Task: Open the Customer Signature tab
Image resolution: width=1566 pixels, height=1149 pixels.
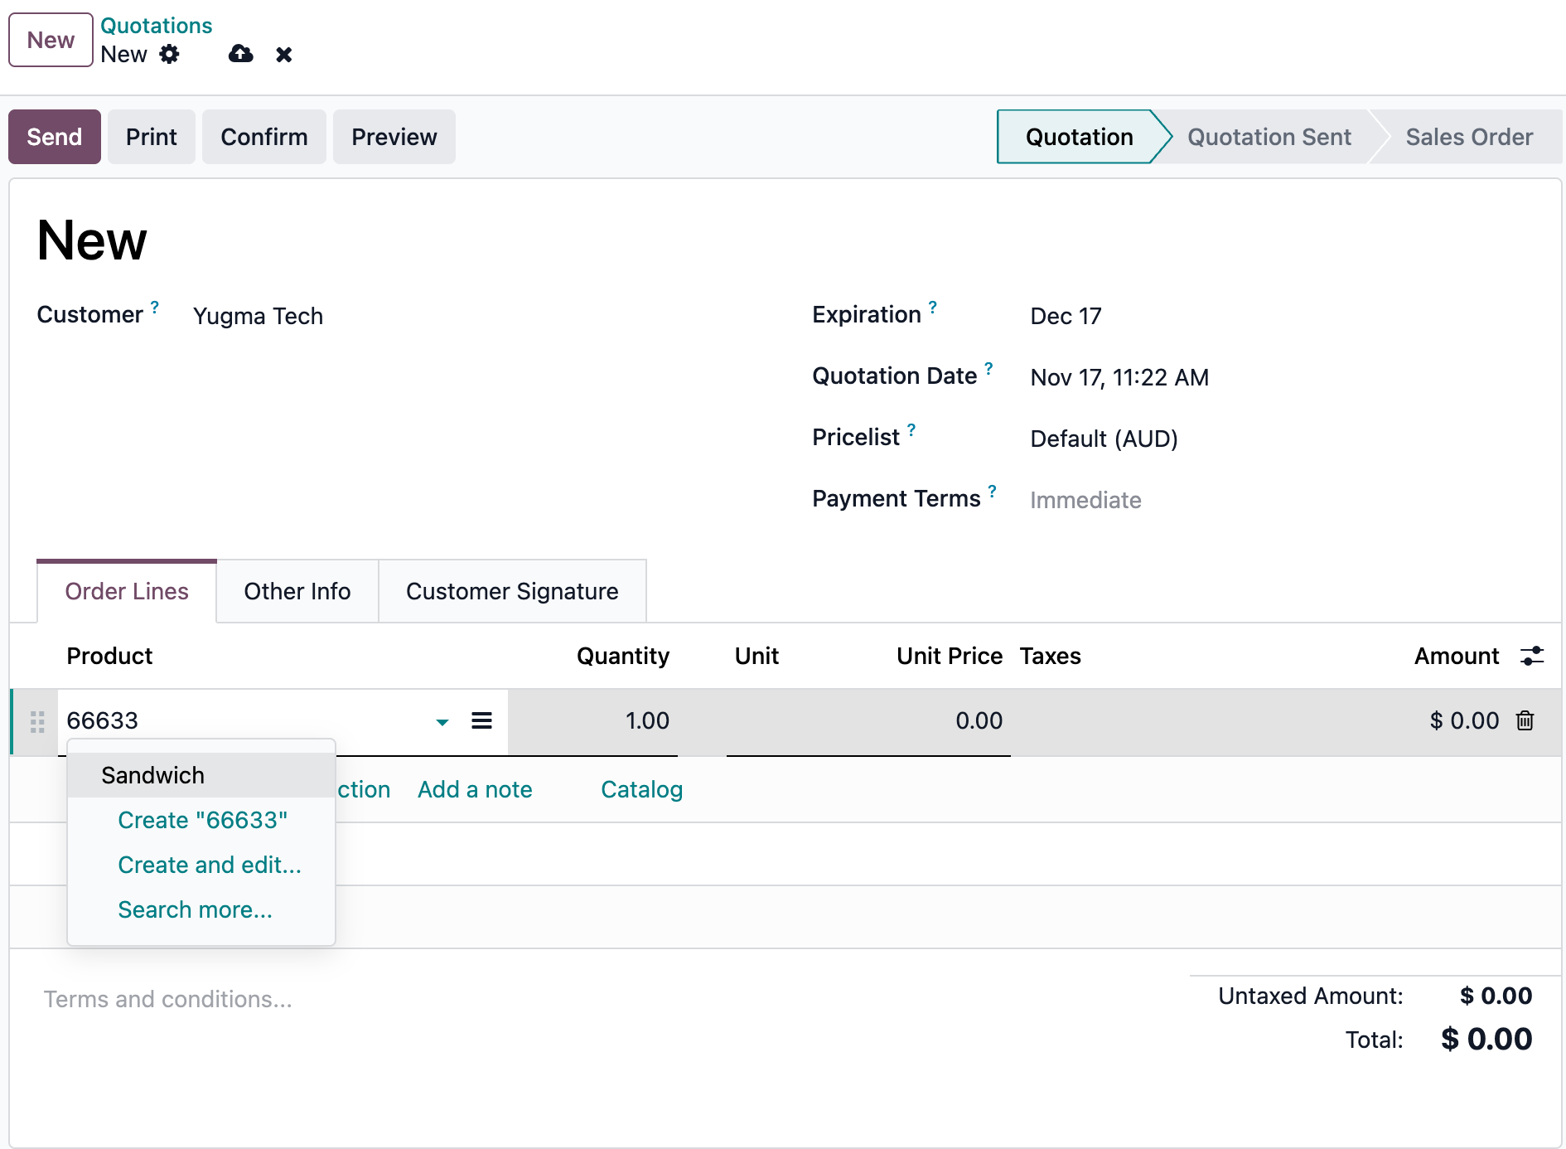Action: coord(511,591)
